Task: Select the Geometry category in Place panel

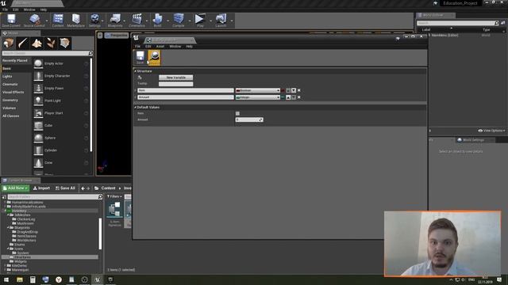Action: (10, 101)
